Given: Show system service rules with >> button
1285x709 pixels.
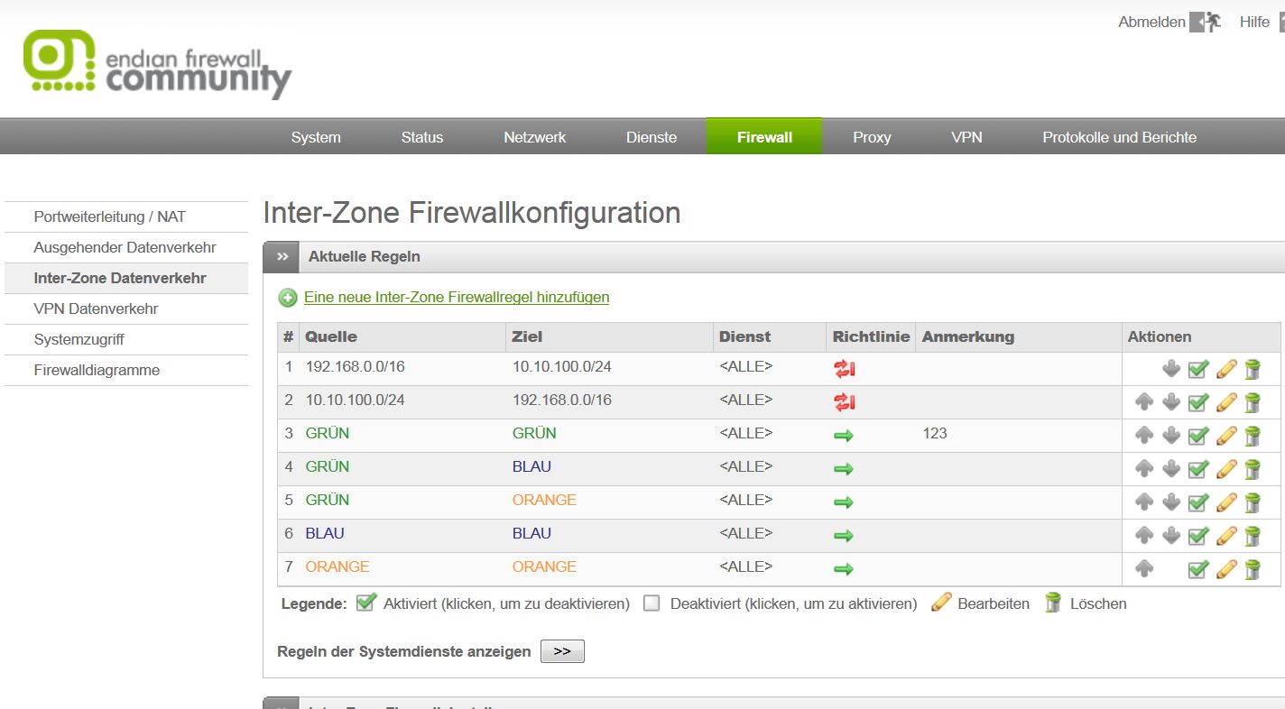Looking at the screenshot, I should click(562, 651).
